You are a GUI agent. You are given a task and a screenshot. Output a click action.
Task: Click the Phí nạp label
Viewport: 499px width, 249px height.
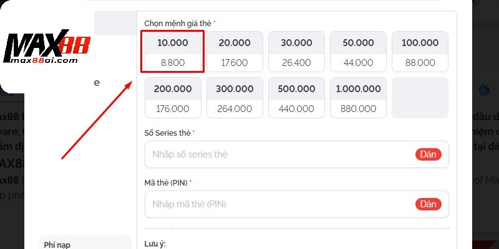[57, 245]
